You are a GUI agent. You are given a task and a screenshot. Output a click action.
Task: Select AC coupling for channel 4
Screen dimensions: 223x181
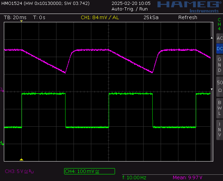click(219, 38)
